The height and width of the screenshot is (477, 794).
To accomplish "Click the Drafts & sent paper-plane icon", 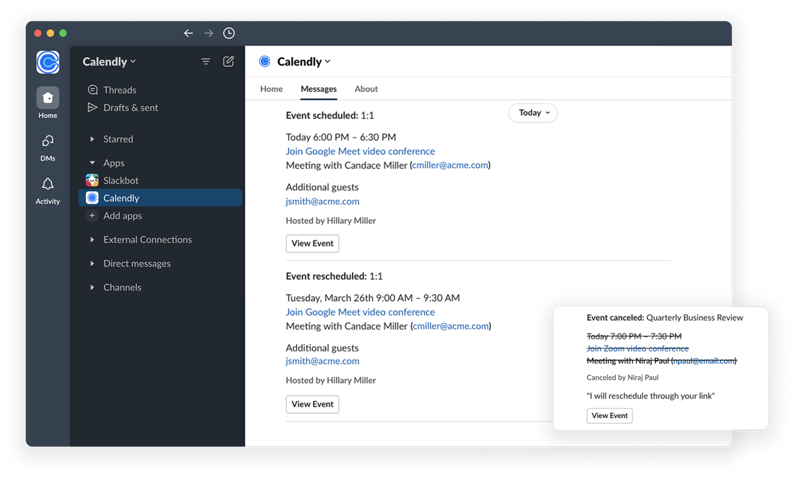I will click(93, 107).
